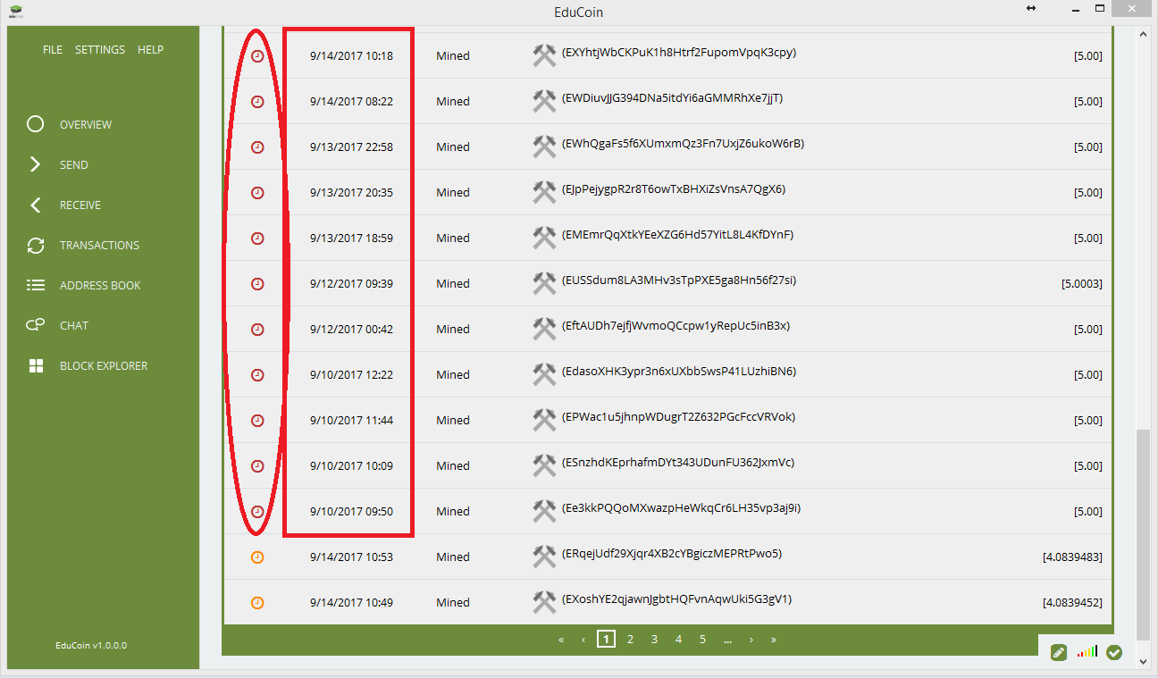Image resolution: width=1158 pixels, height=678 pixels.
Task: Go to page 4 of transactions
Action: [x=678, y=639]
